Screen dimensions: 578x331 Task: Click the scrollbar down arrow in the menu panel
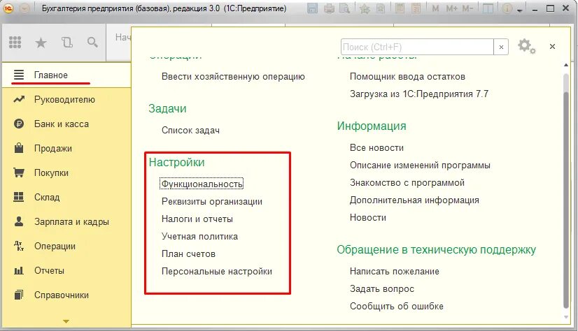click(566, 317)
